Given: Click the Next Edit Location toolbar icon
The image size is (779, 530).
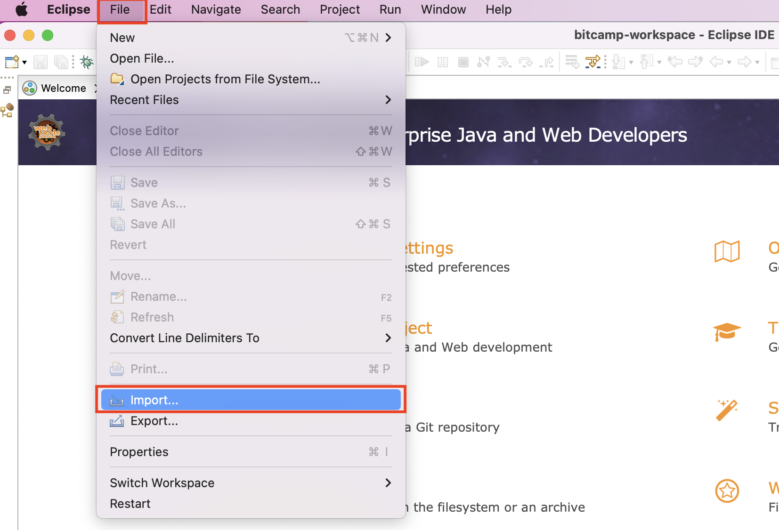Looking at the screenshot, I should 696,62.
